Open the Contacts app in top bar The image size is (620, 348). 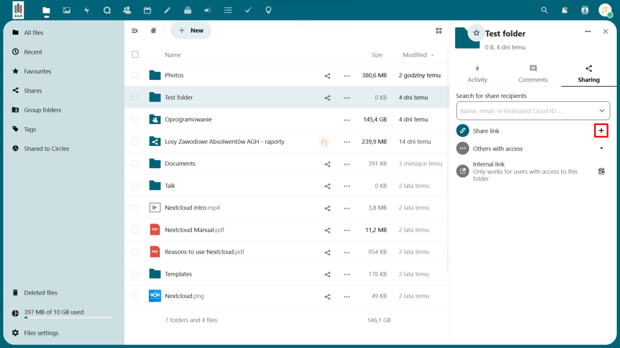pyautogui.click(x=127, y=10)
